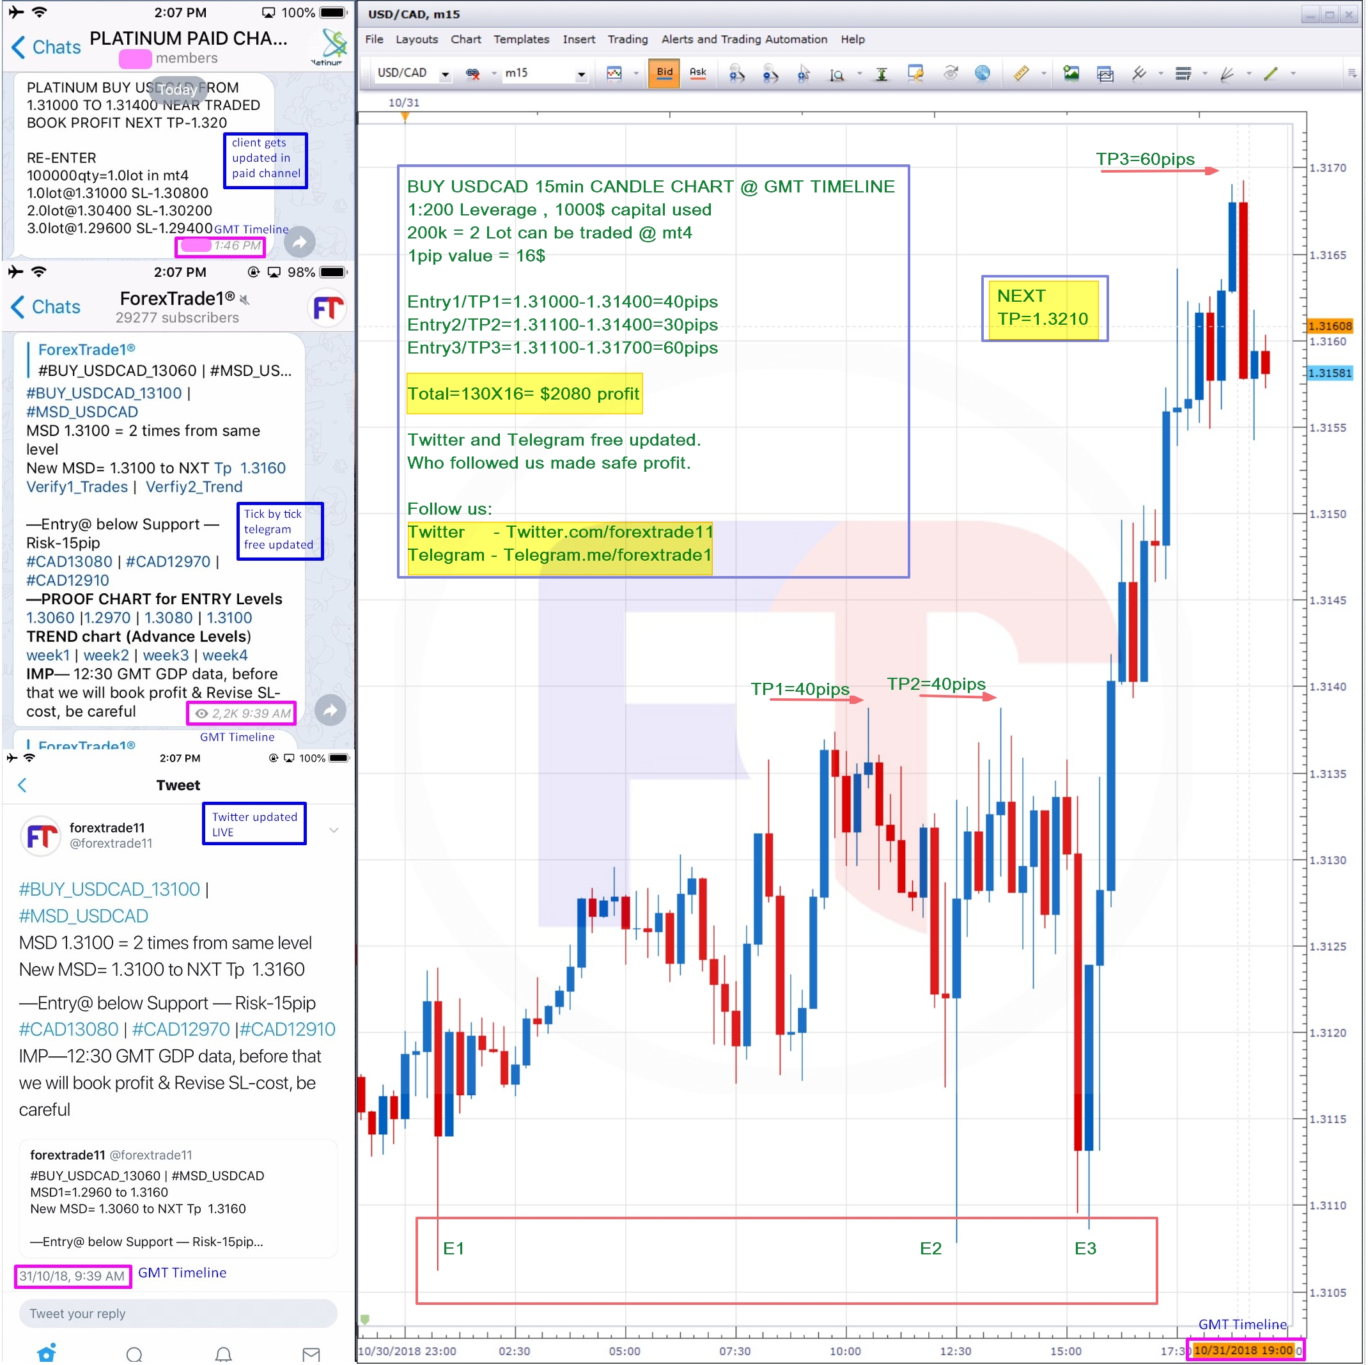Click Twitter messages envelope icon
This screenshot has width=1368, height=1365.
[311, 1353]
